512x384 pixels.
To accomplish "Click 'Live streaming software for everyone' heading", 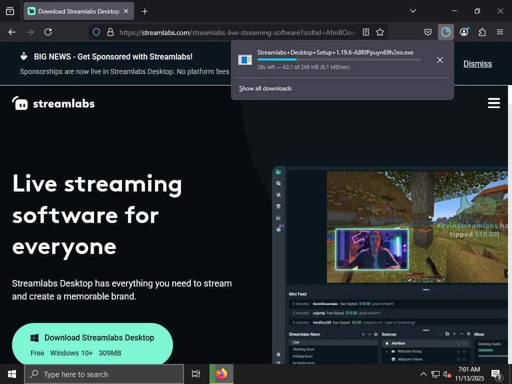I will click(x=97, y=215).
